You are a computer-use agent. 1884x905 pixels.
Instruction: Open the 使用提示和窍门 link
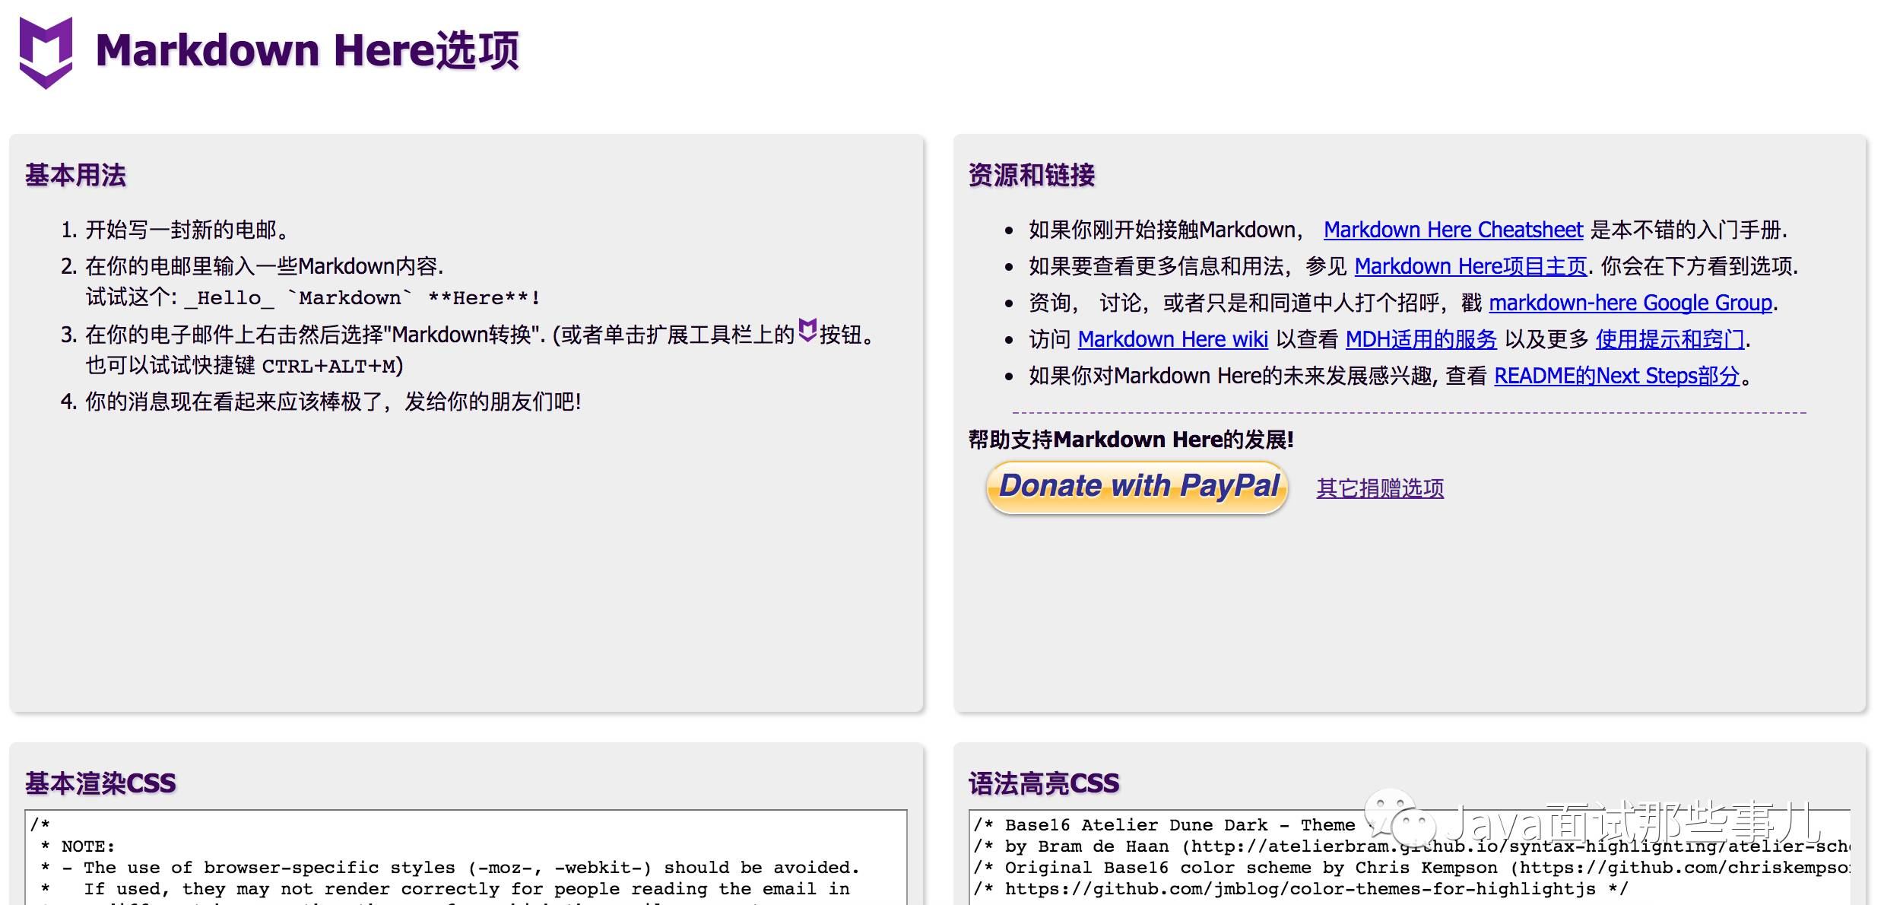click(x=1670, y=339)
